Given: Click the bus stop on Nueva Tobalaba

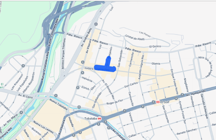Looking at the screenshot, I should 79,107.
